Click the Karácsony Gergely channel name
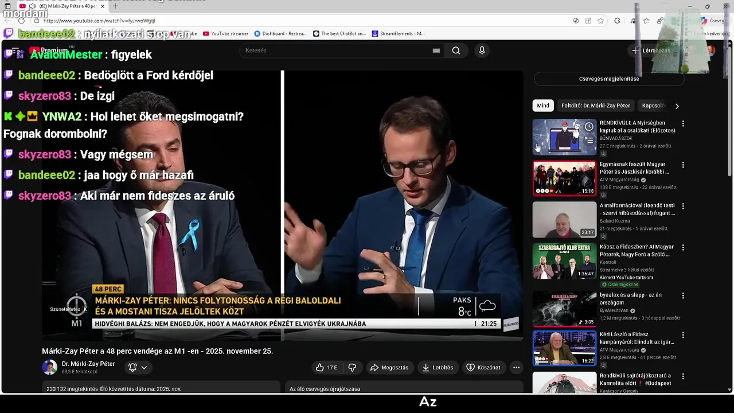734x413 pixels. tap(619, 391)
